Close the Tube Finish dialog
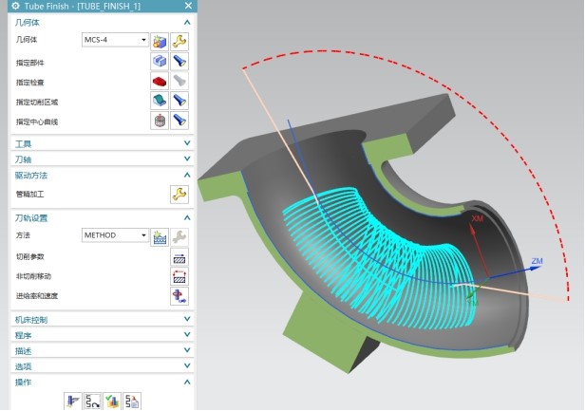Image resolution: width=585 pixels, height=411 pixels. pos(186,6)
